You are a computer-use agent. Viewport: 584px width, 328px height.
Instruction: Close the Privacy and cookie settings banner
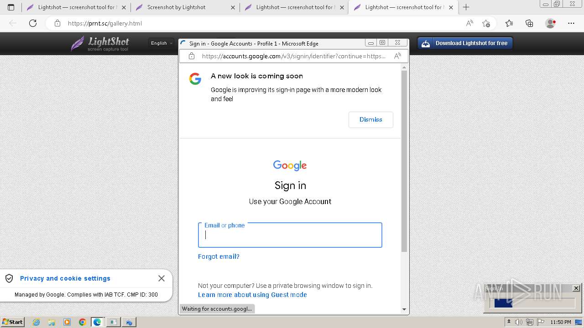(x=162, y=278)
